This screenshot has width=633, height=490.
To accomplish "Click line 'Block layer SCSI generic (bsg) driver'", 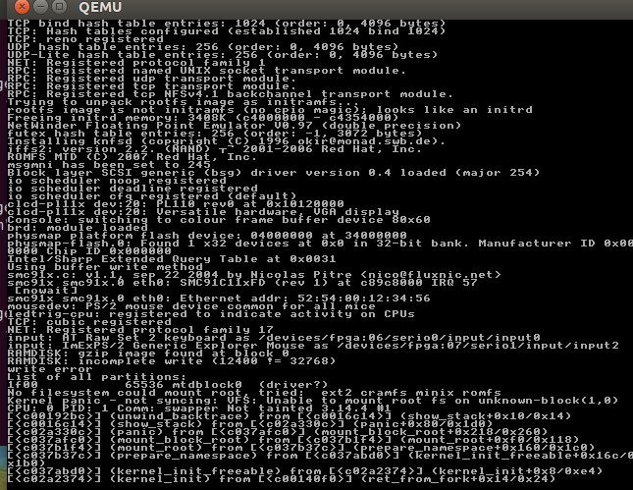I will click(273, 173).
